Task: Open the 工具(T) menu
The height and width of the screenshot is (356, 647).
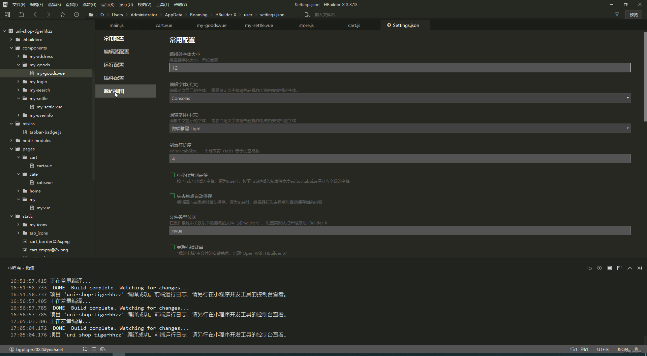Action: coord(162,4)
